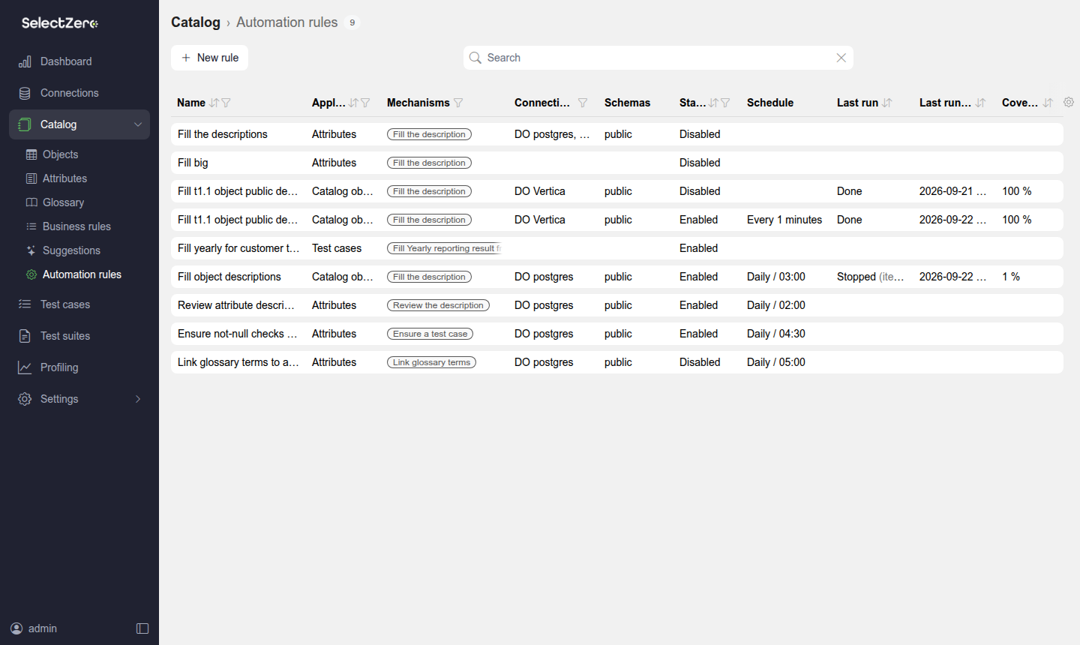
Task: Open Business rules list
Action: point(76,226)
